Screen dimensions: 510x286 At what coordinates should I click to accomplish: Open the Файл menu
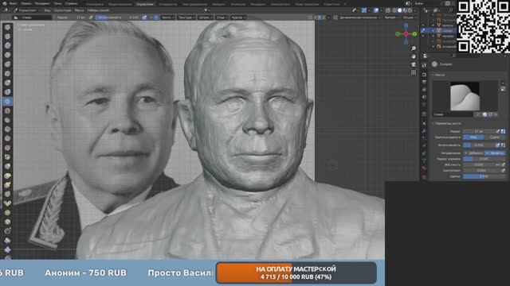tap(14, 3)
